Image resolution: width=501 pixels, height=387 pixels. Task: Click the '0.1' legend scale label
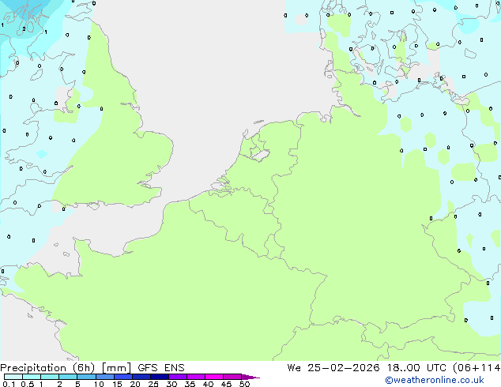tap(9, 384)
